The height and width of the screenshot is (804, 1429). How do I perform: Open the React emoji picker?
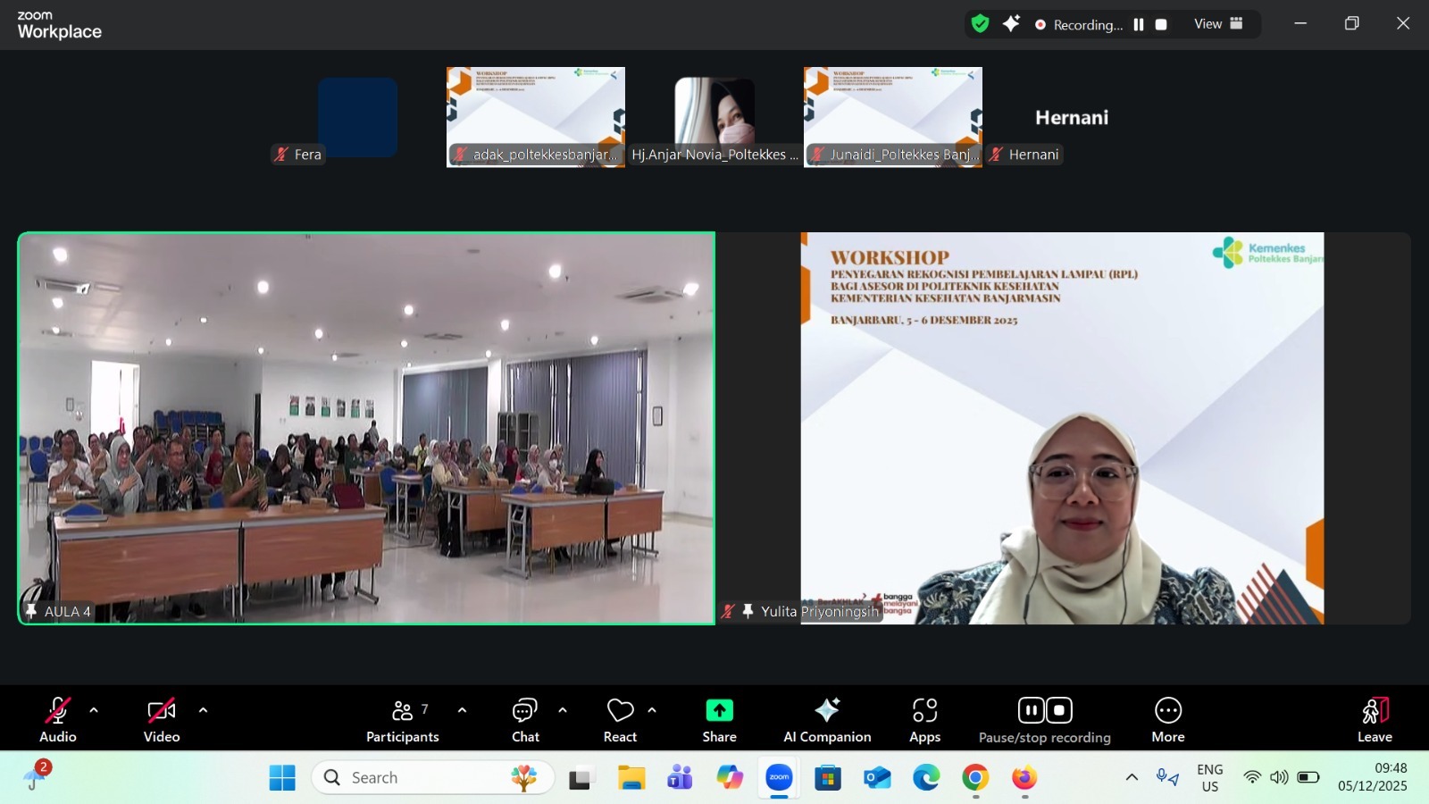[620, 719]
